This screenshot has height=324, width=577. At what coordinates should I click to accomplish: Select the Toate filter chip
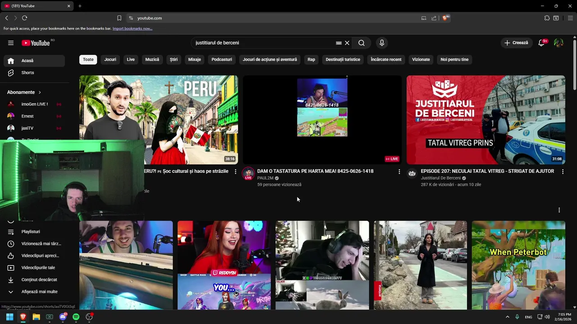tap(88, 59)
